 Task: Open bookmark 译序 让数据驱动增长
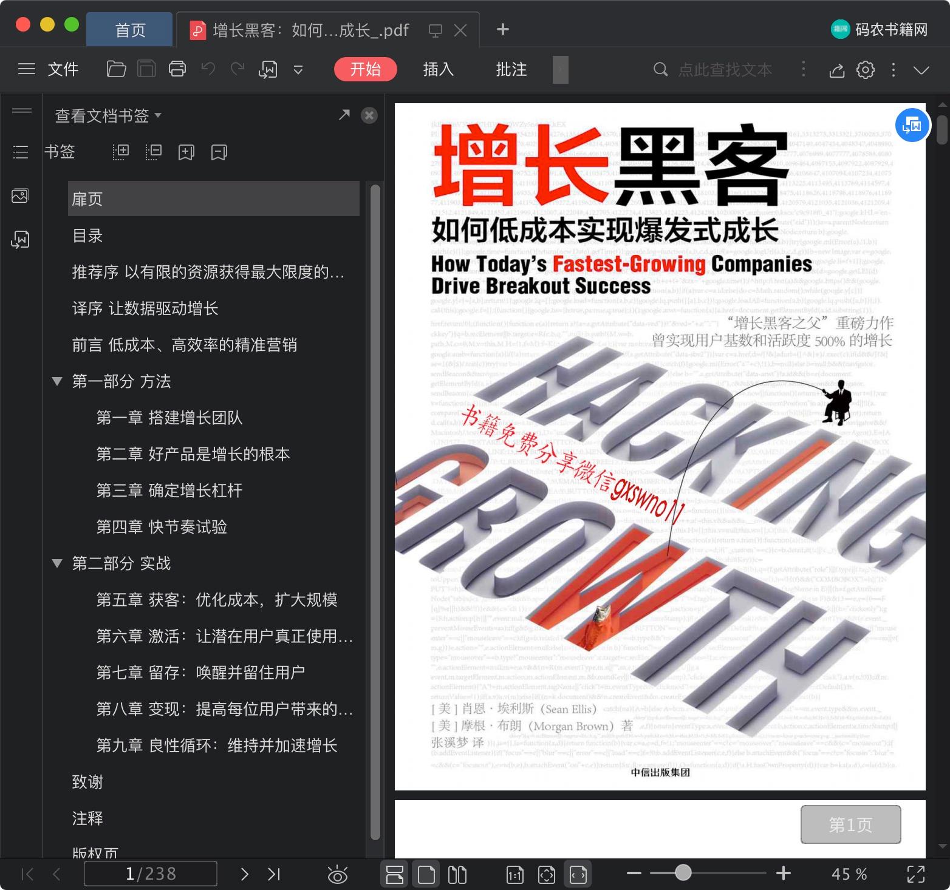145,308
